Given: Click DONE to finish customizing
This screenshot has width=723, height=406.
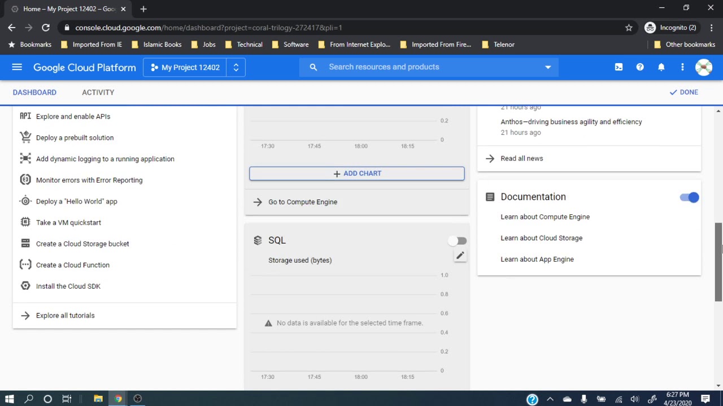Looking at the screenshot, I should point(684,92).
